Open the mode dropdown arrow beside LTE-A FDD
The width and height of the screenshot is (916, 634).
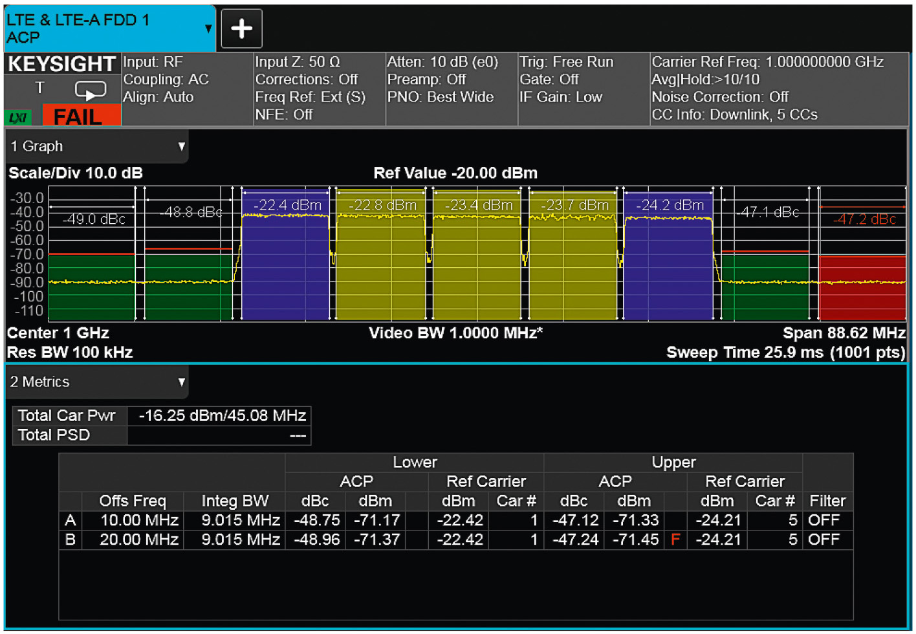tap(208, 29)
